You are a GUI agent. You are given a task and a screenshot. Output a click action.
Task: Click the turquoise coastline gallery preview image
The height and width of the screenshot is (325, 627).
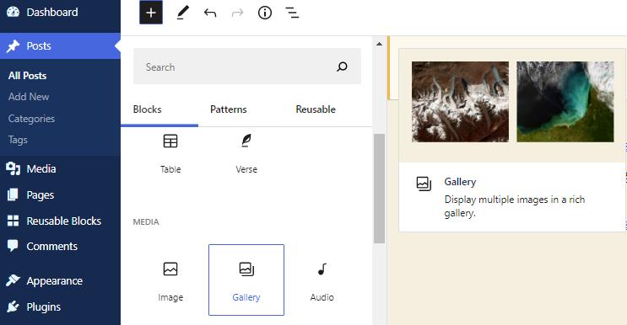(x=565, y=102)
